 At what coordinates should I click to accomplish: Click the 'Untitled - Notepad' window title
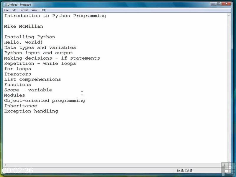click(19, 5)
